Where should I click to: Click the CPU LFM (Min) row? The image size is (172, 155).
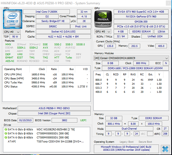coord(46,75)
